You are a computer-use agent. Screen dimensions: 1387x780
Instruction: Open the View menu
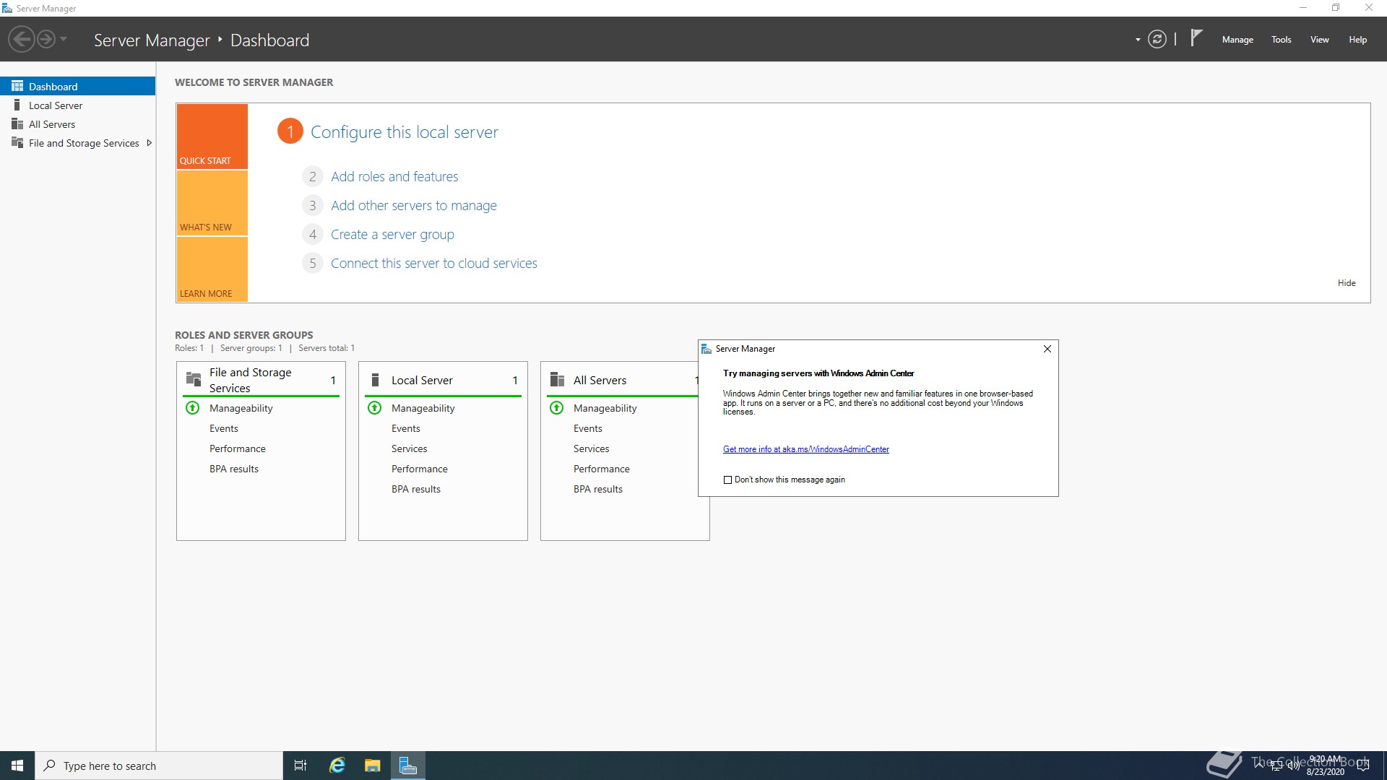click(1320, 40)
